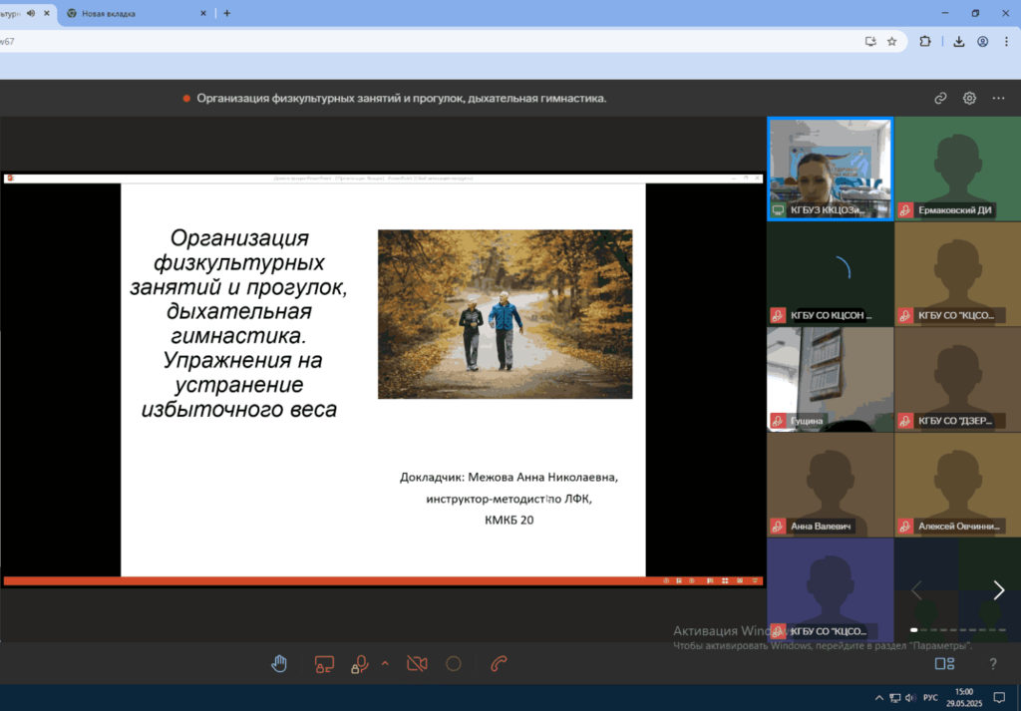
Task: Click the round record button
Action: (x=454, y=663)
